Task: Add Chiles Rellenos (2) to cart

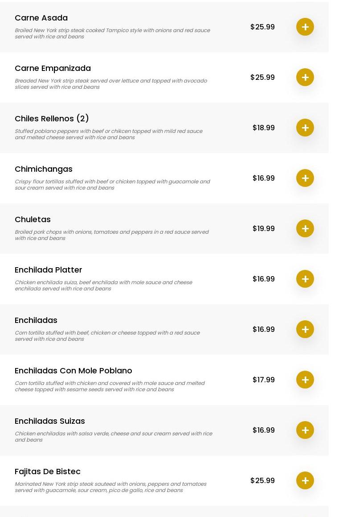Action: [x=305, y=128]
